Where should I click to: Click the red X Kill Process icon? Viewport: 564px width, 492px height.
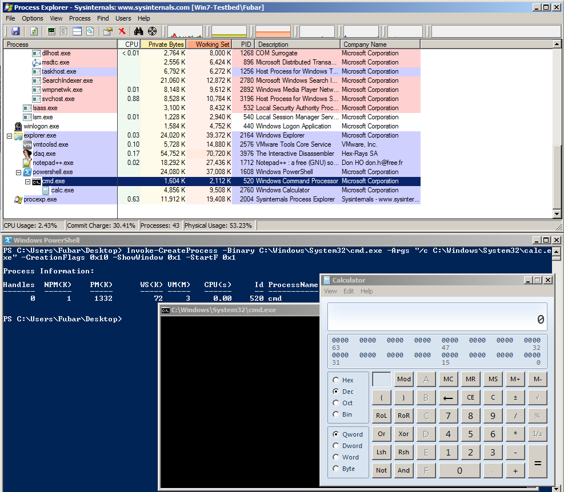[122, 31]
